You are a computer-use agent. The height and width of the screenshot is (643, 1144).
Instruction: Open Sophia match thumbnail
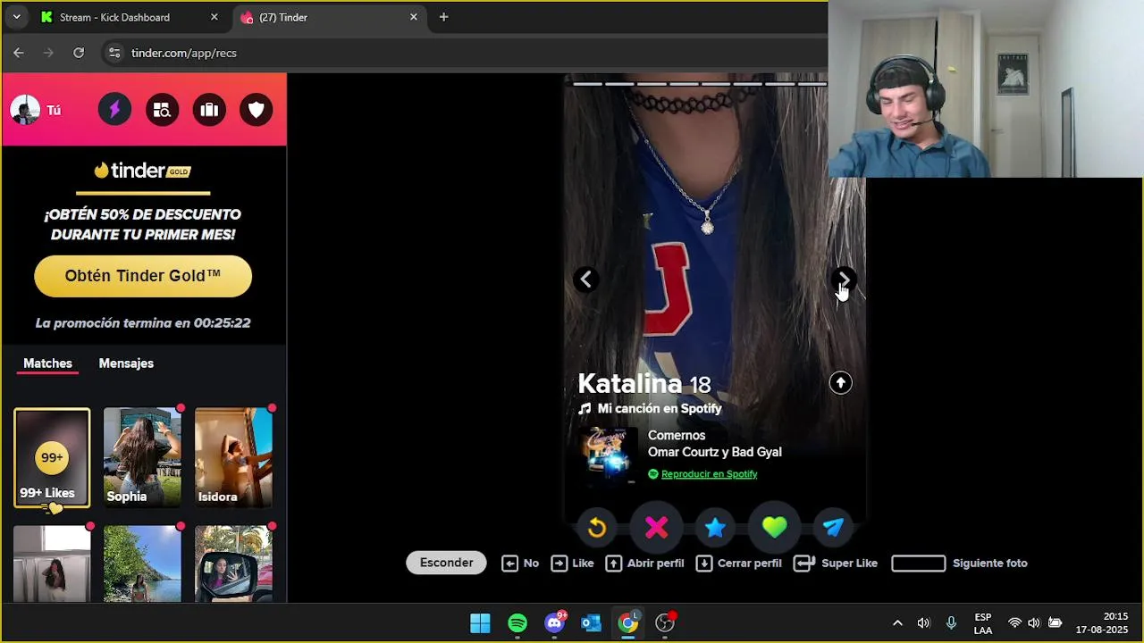point(142,458)
